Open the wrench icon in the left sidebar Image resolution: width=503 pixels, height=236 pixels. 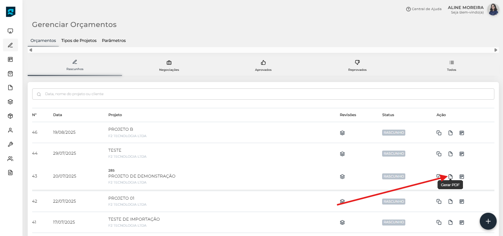(x=10, y=144)
